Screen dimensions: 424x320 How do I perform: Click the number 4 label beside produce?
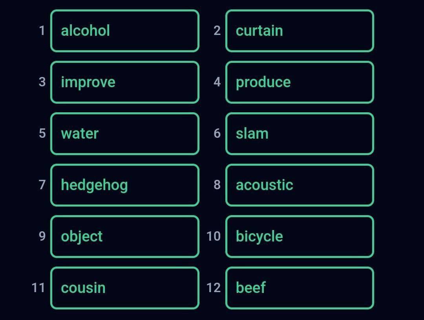[x=217, y=82]
